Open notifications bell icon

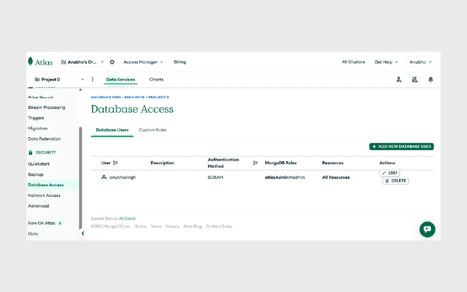(x=431, y=79)
